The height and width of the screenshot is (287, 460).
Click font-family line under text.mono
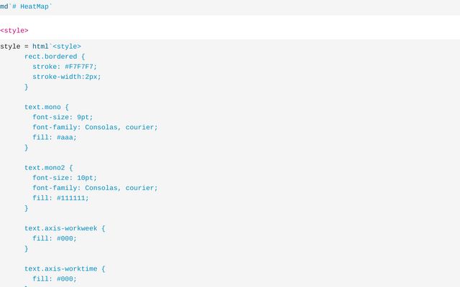[x=95, y=127]
